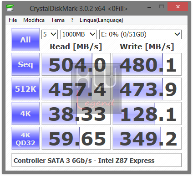Viewport: 193px width, 177px height.
Task: Select the Seq read value 504.0
Action: coord(76,64)
